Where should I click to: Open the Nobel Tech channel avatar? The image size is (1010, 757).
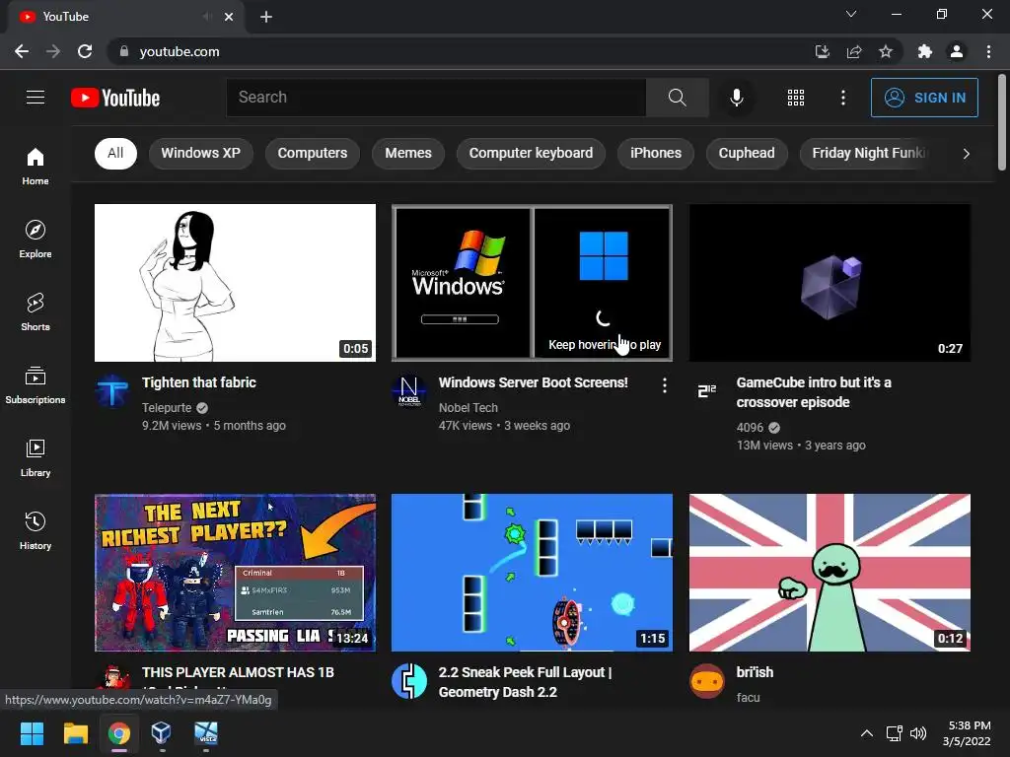[409, 390]
